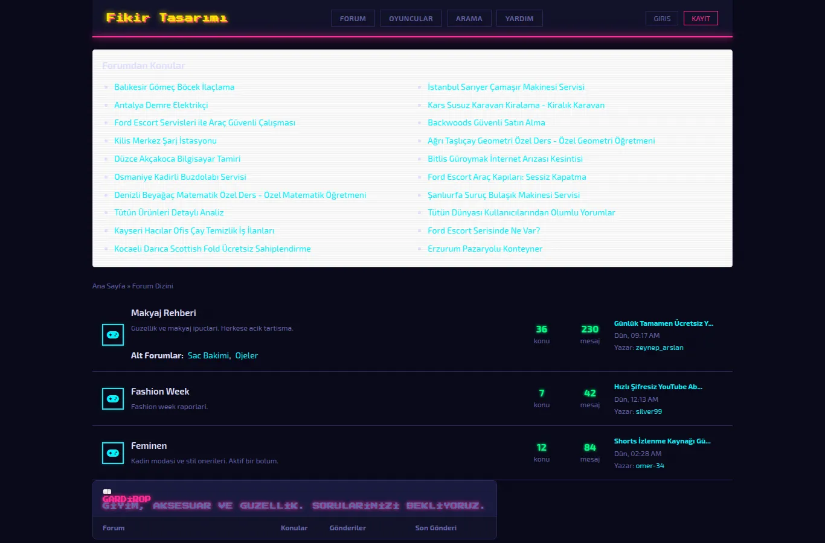The height and width of the screenshot is (543, 825).
Task: Click the KAYIT register button
Action: (x=701, y=19)
